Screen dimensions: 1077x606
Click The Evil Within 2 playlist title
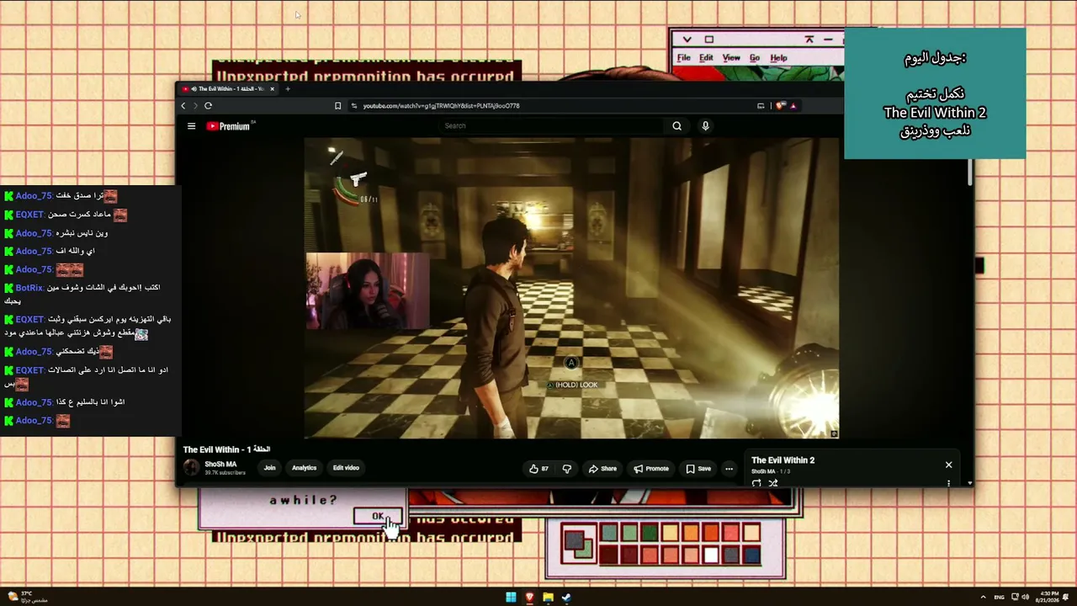pyautogui.click(x=783, y=460)
